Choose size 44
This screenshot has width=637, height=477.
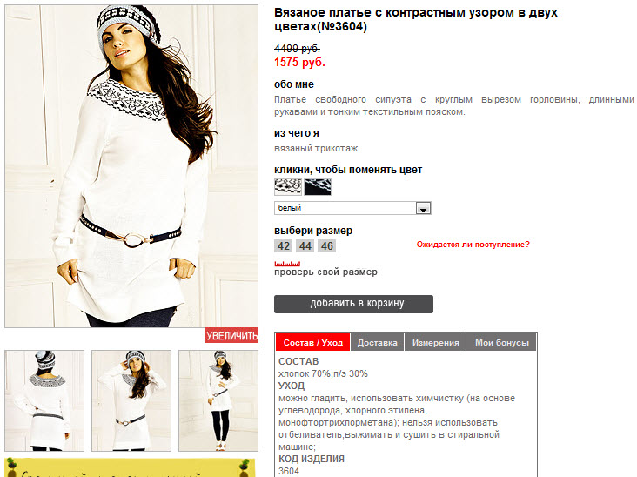pos(305,245)
